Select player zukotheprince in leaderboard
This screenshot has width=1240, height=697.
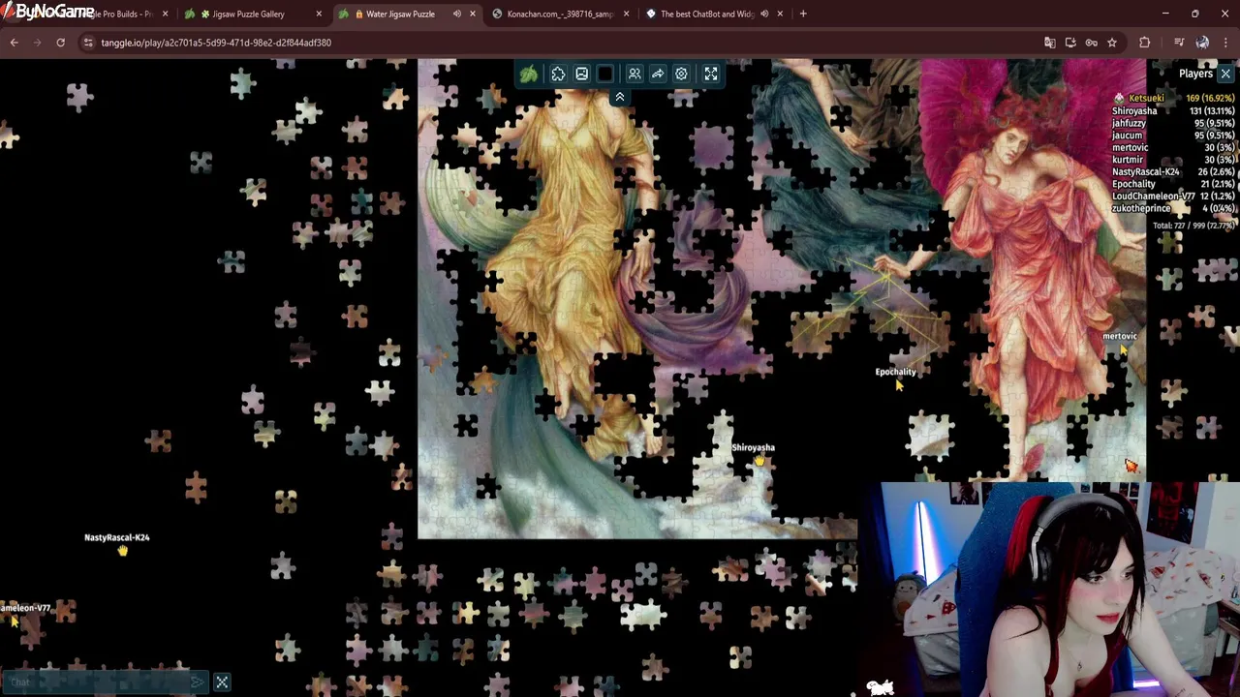(1174, 208)
